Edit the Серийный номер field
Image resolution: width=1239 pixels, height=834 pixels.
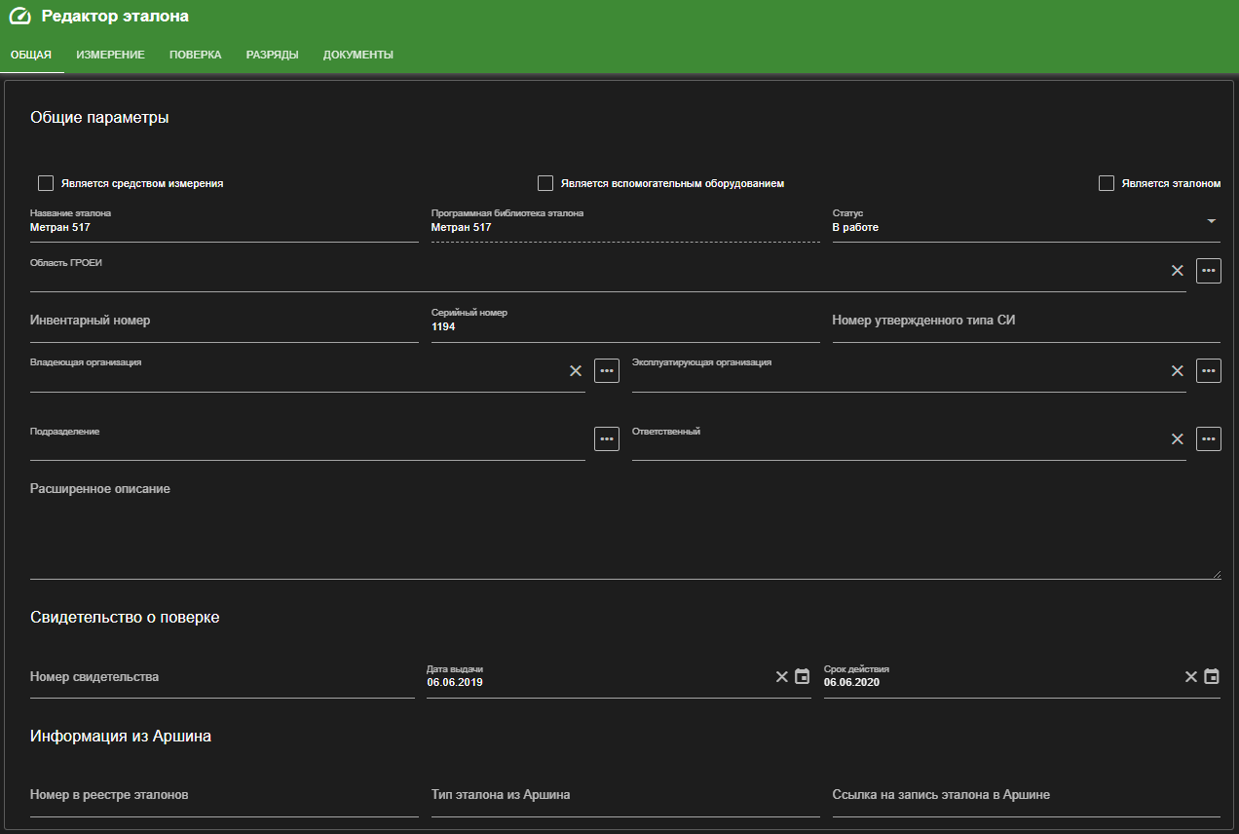pos(625,324)
